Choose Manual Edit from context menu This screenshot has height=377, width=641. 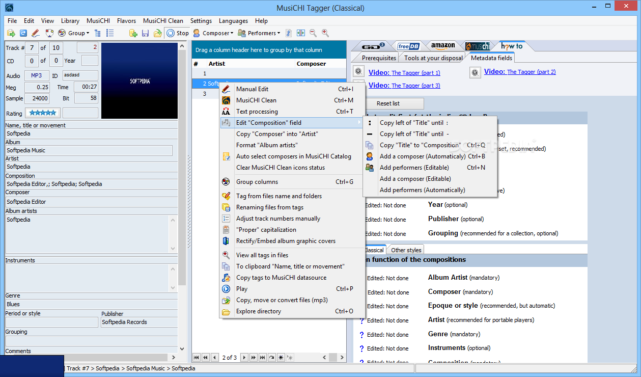[x=292, y=89]
